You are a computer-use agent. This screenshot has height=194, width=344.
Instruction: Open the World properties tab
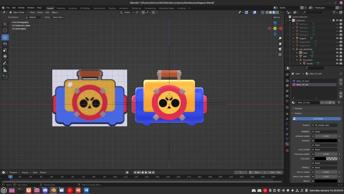[x=287, y=101]
